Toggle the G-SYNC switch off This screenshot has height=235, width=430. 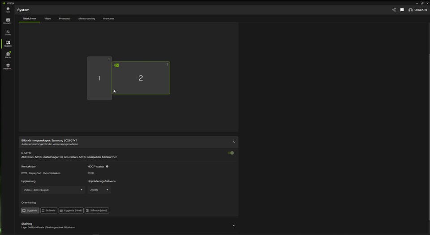(x=231, y=153)
